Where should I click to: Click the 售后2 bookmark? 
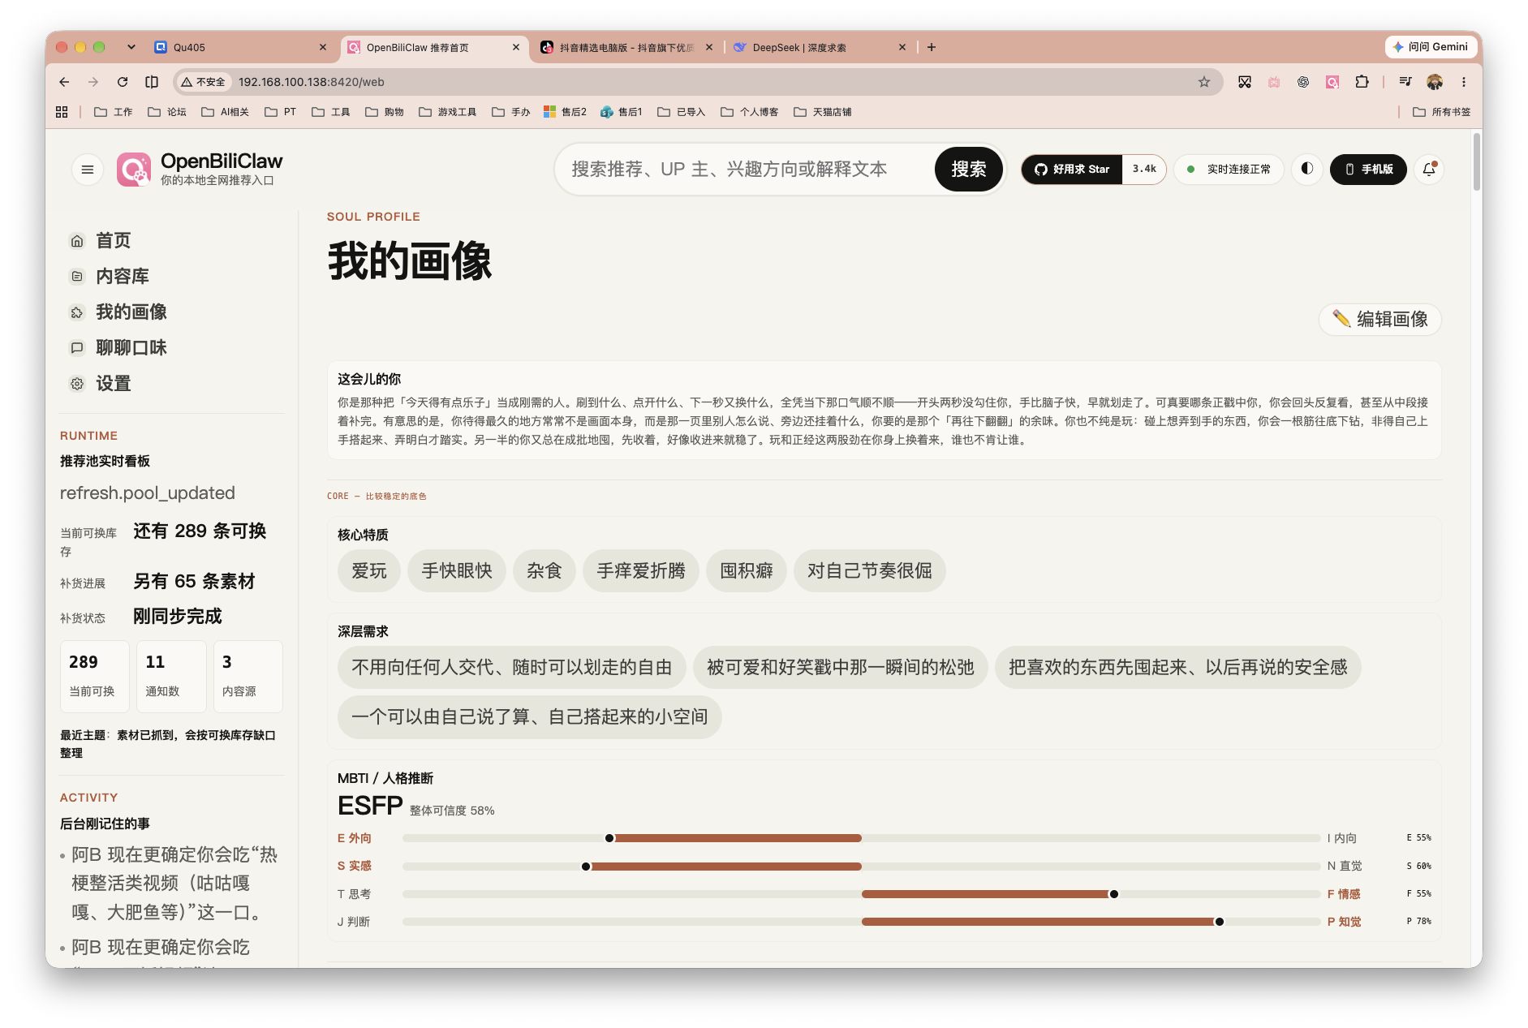pyautogui.click(x=566, y=112)
